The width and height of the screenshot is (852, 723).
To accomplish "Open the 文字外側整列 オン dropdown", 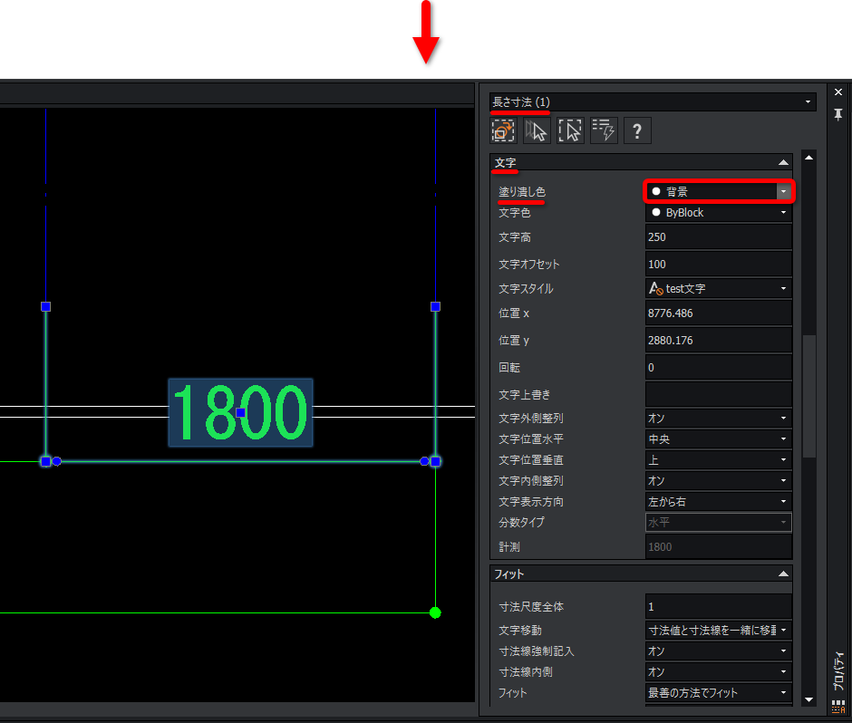I will 718,419.
